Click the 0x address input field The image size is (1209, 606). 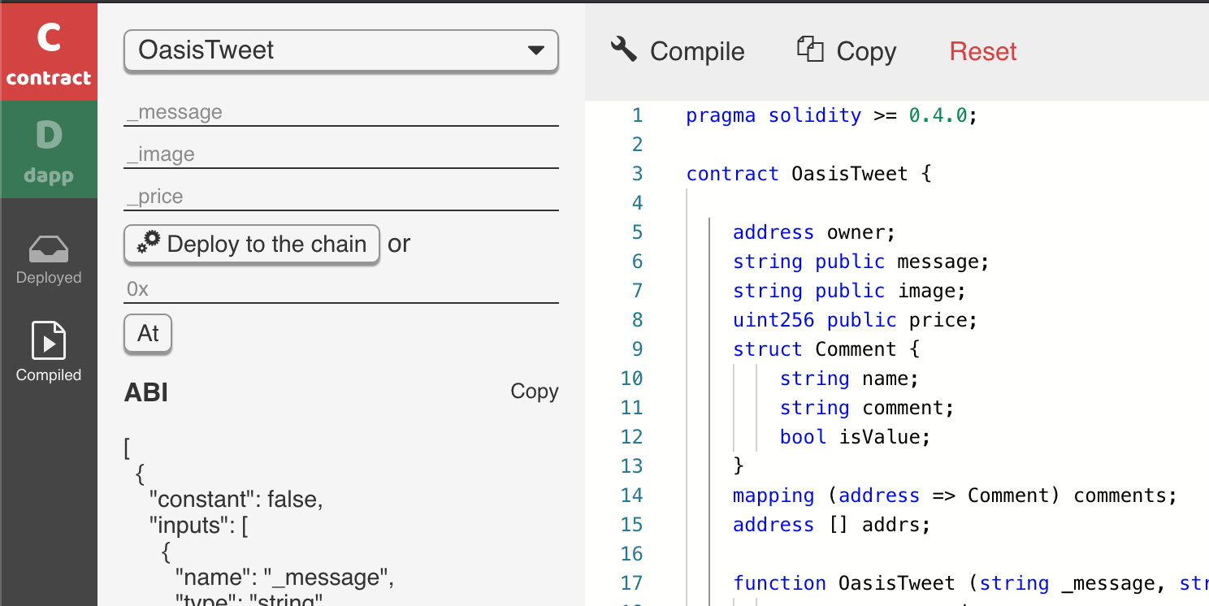coord(341,289)
